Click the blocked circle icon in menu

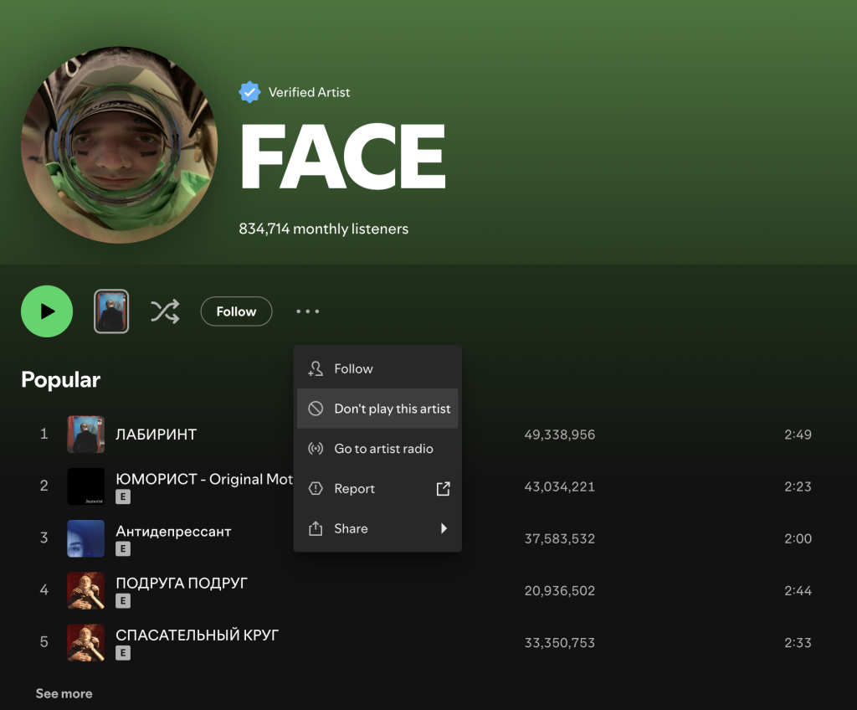click(316, 409)
